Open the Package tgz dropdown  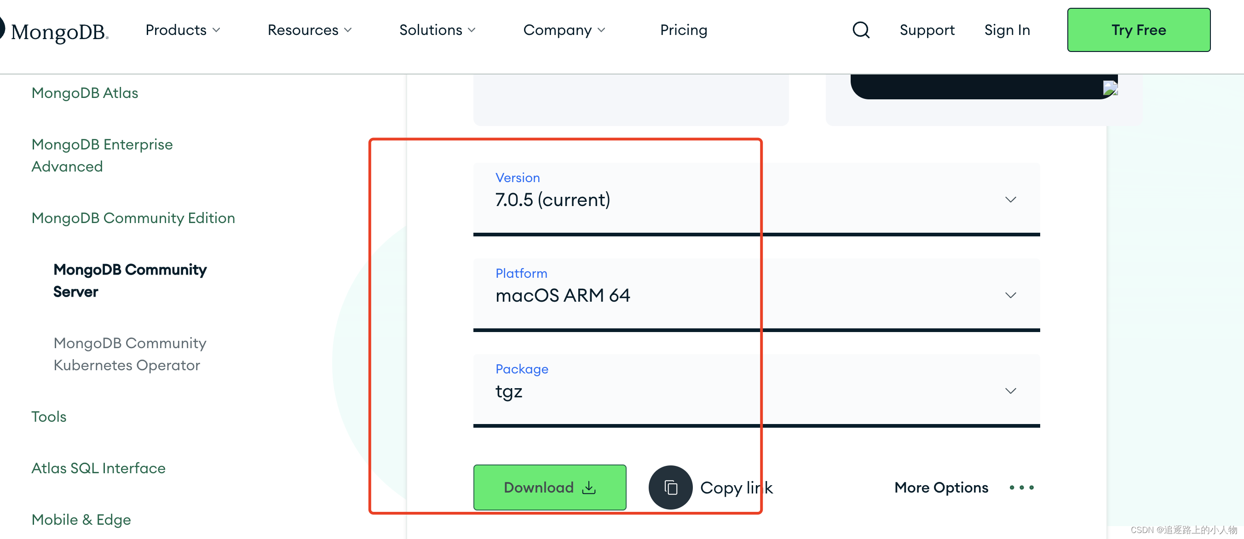(x=756, y=390)
